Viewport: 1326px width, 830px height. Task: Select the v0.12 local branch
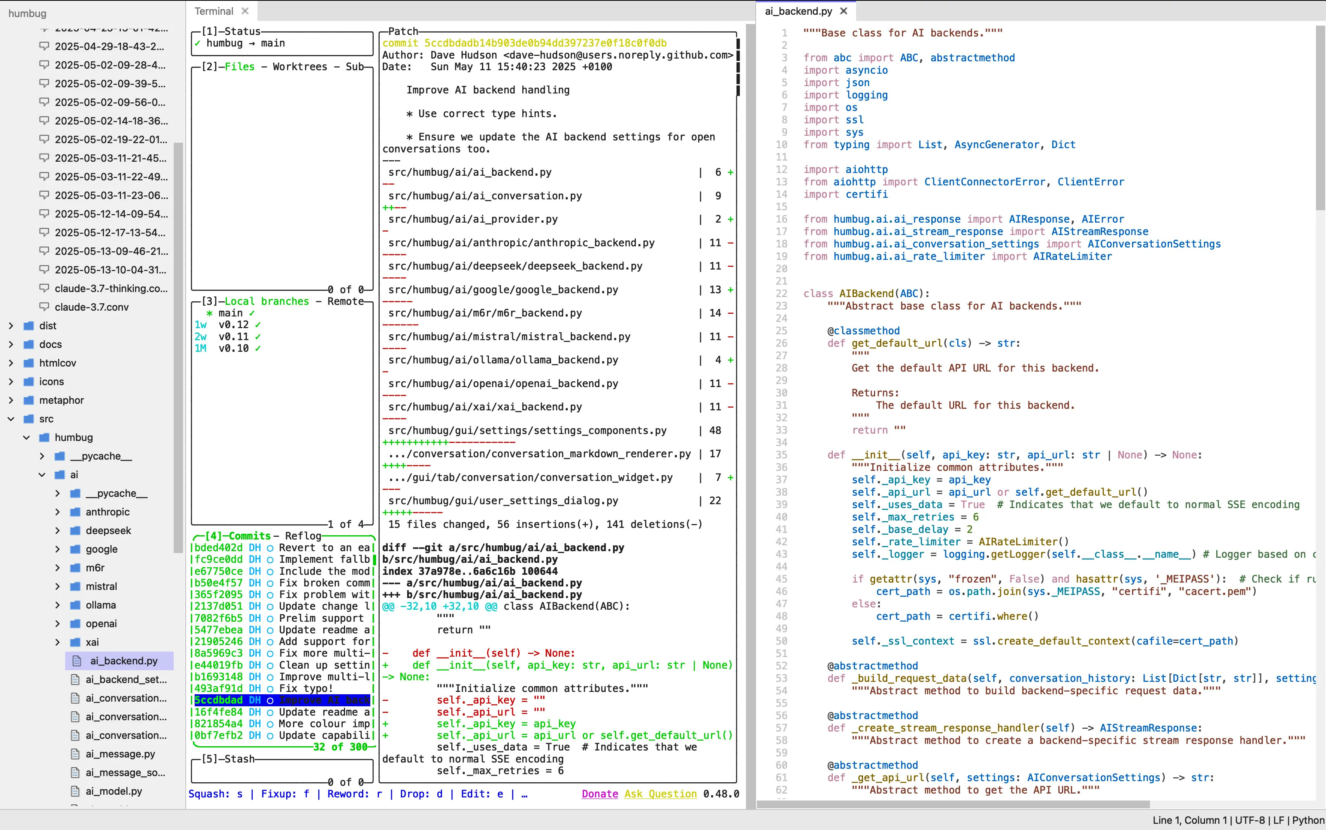pyautogui.click(x=233, y=325)
